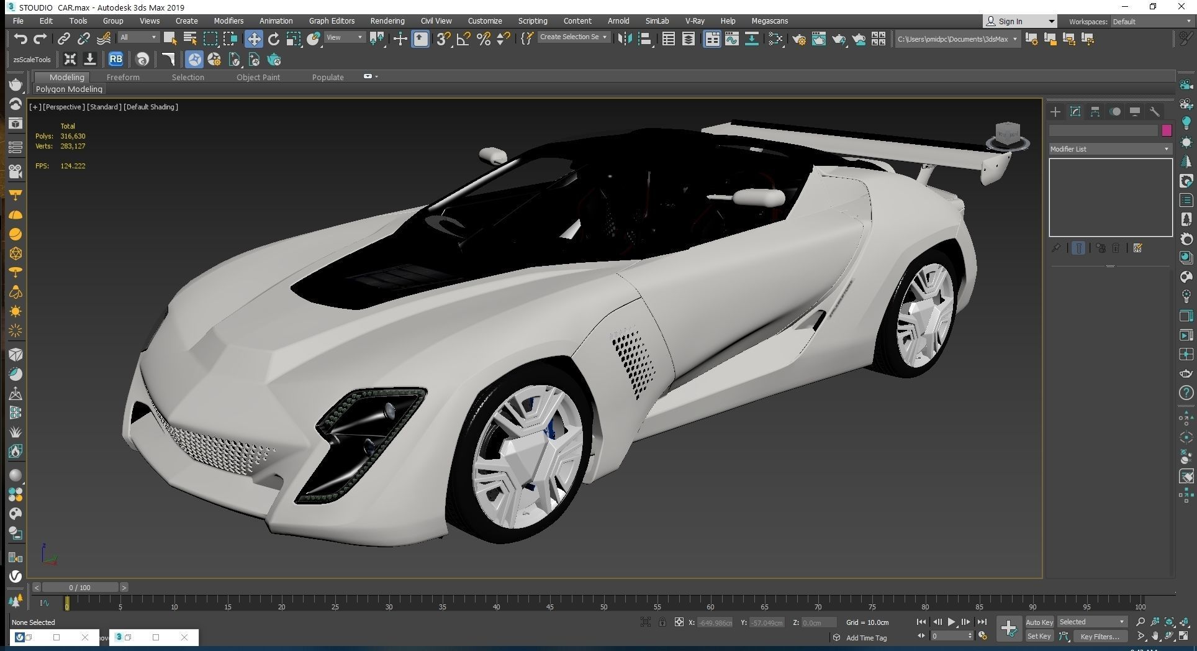Image resolution: width=1197 pixels, height=651 pixels.
Task: Open the V-Ray menu
Action: pyautogui.click(x=695, y=20)
